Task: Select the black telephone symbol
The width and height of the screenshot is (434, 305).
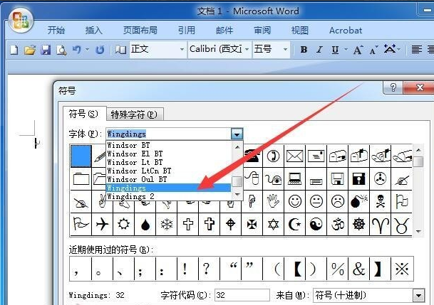Action: 252,156
